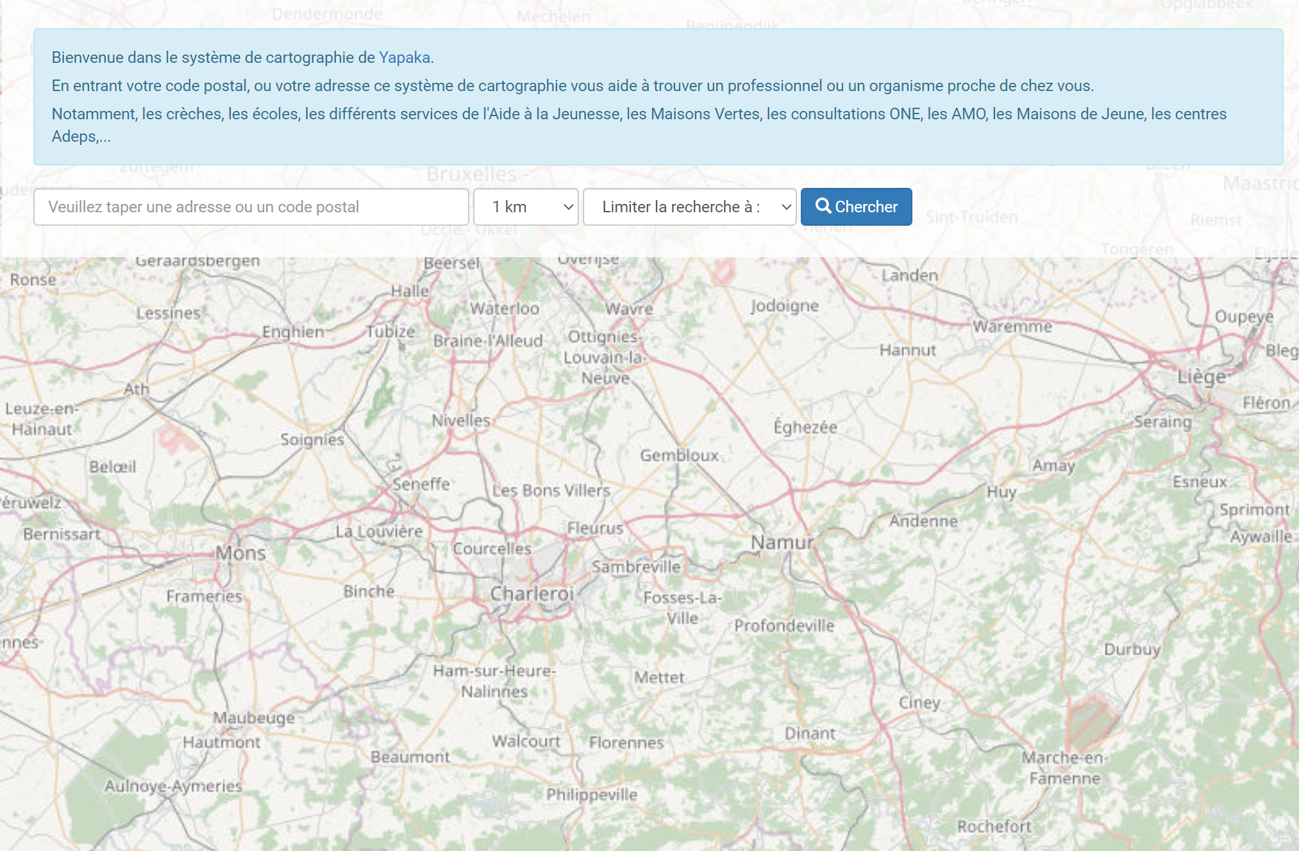Viewport: 1299px width, 851px height.
Task: Click the Namur label on the map
Action: click(782, 543)
